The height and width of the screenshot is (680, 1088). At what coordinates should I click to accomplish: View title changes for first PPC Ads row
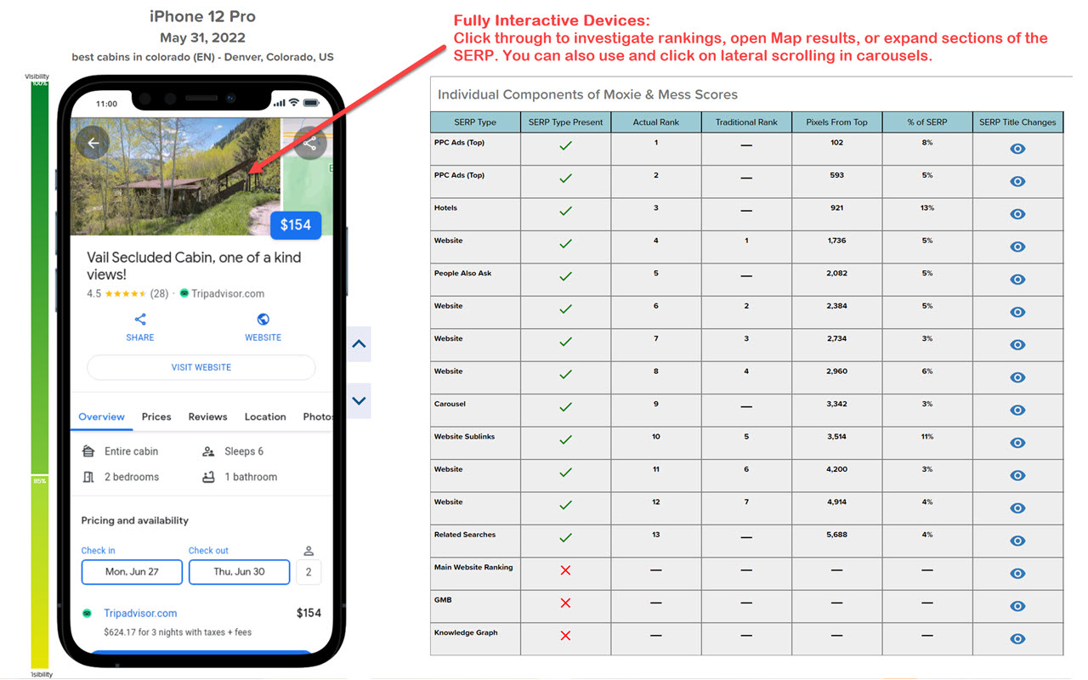[1017, 149]
